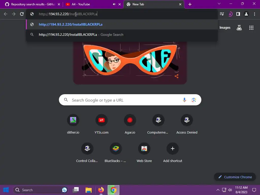Choose the Google Search suggestion for the URL
260x195 pixels.
pyautogui.click(x=122, y=35)
